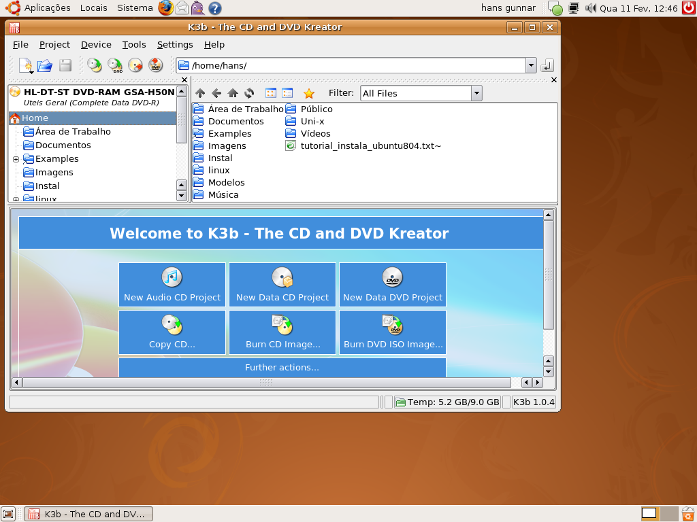Open the All Files filter dropdown
The image size is (697, 522).
pyautogui.click(x=476, y=93)
